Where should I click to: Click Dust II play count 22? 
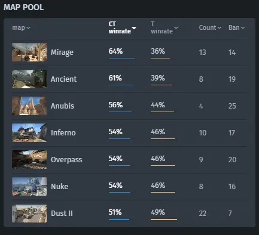click(203, 214)
